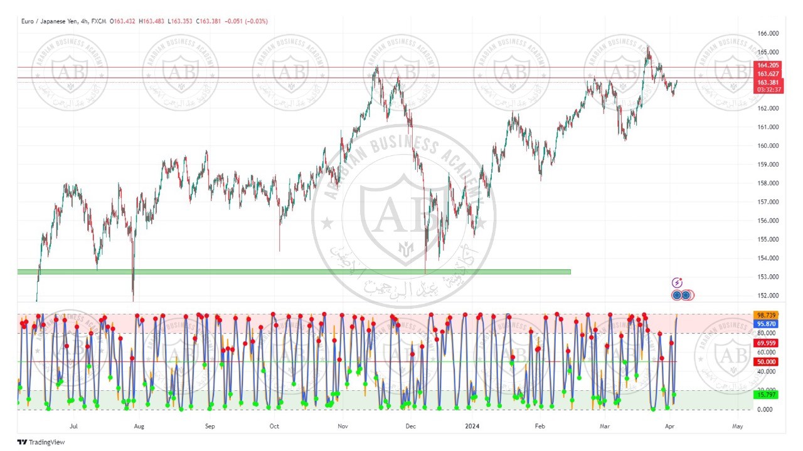The width and height of the screenshot is (803, 451).
Task: Click the 166.000 price scale label
Action: [x=768, y=33]
